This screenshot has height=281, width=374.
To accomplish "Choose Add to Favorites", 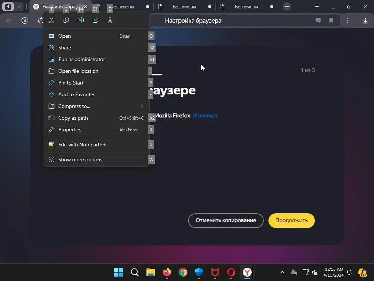I will point(96,95).
